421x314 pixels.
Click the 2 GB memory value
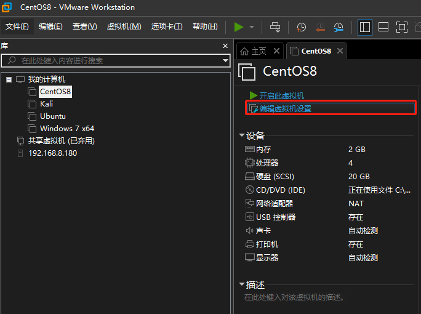357,150
